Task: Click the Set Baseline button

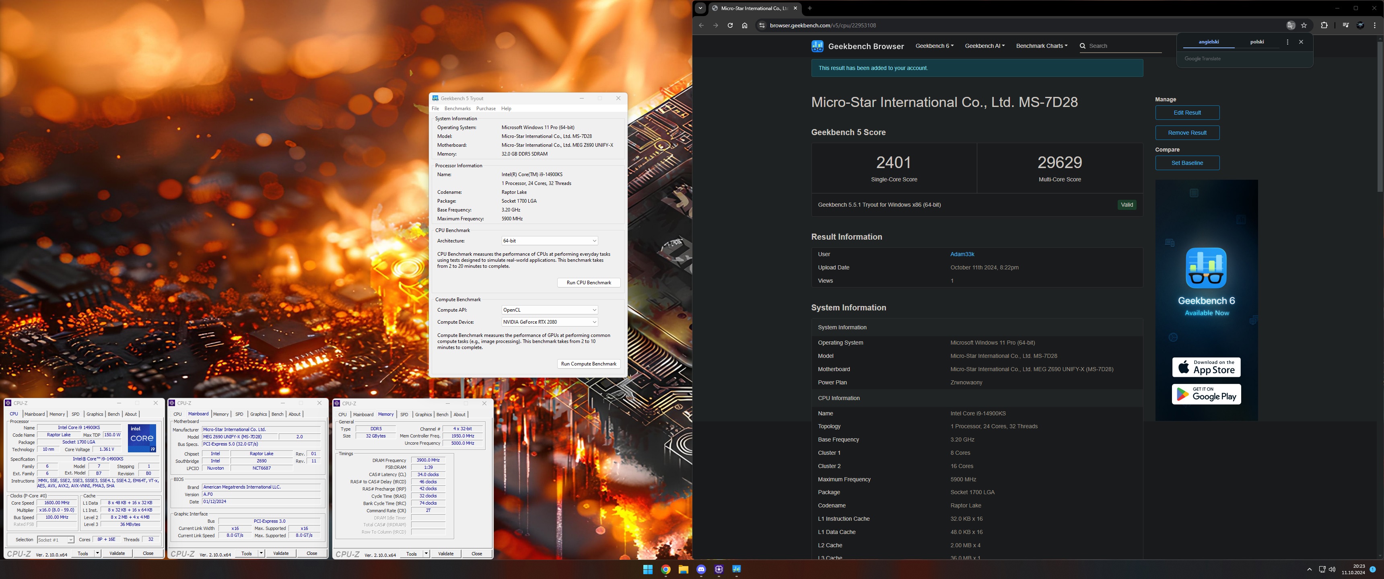Action: click(x=1187, y=163)
